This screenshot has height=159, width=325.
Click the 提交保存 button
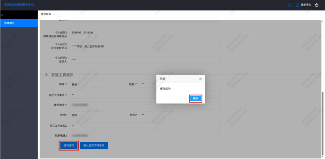69,145
